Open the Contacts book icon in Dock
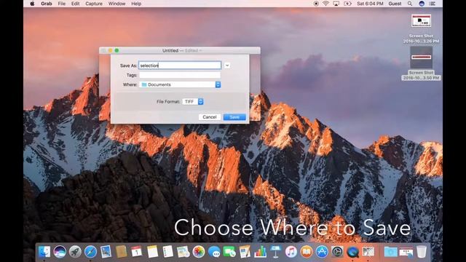The width and height of the screenshot is (466, 262). [x=122, y=252]
